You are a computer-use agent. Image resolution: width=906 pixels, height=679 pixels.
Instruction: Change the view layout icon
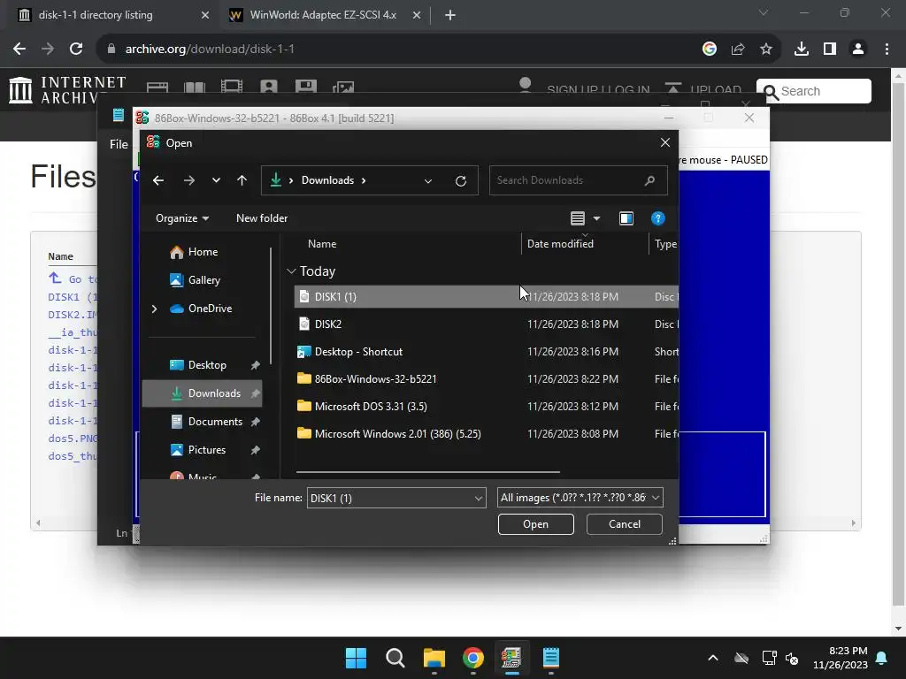coord(577,218)
